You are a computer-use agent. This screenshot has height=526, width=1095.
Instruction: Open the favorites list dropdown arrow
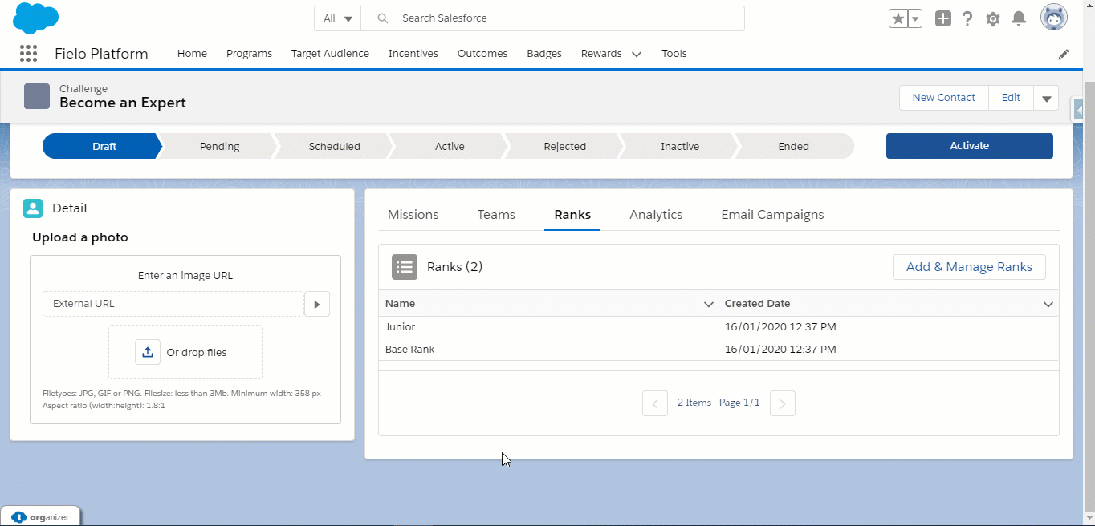tap(915, 18)
